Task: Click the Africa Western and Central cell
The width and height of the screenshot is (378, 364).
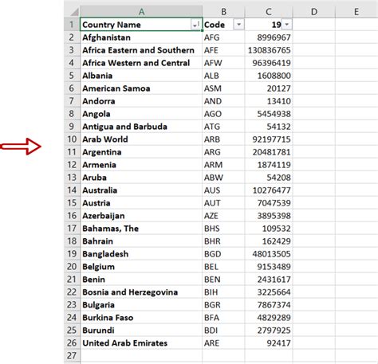Action: 141,63
